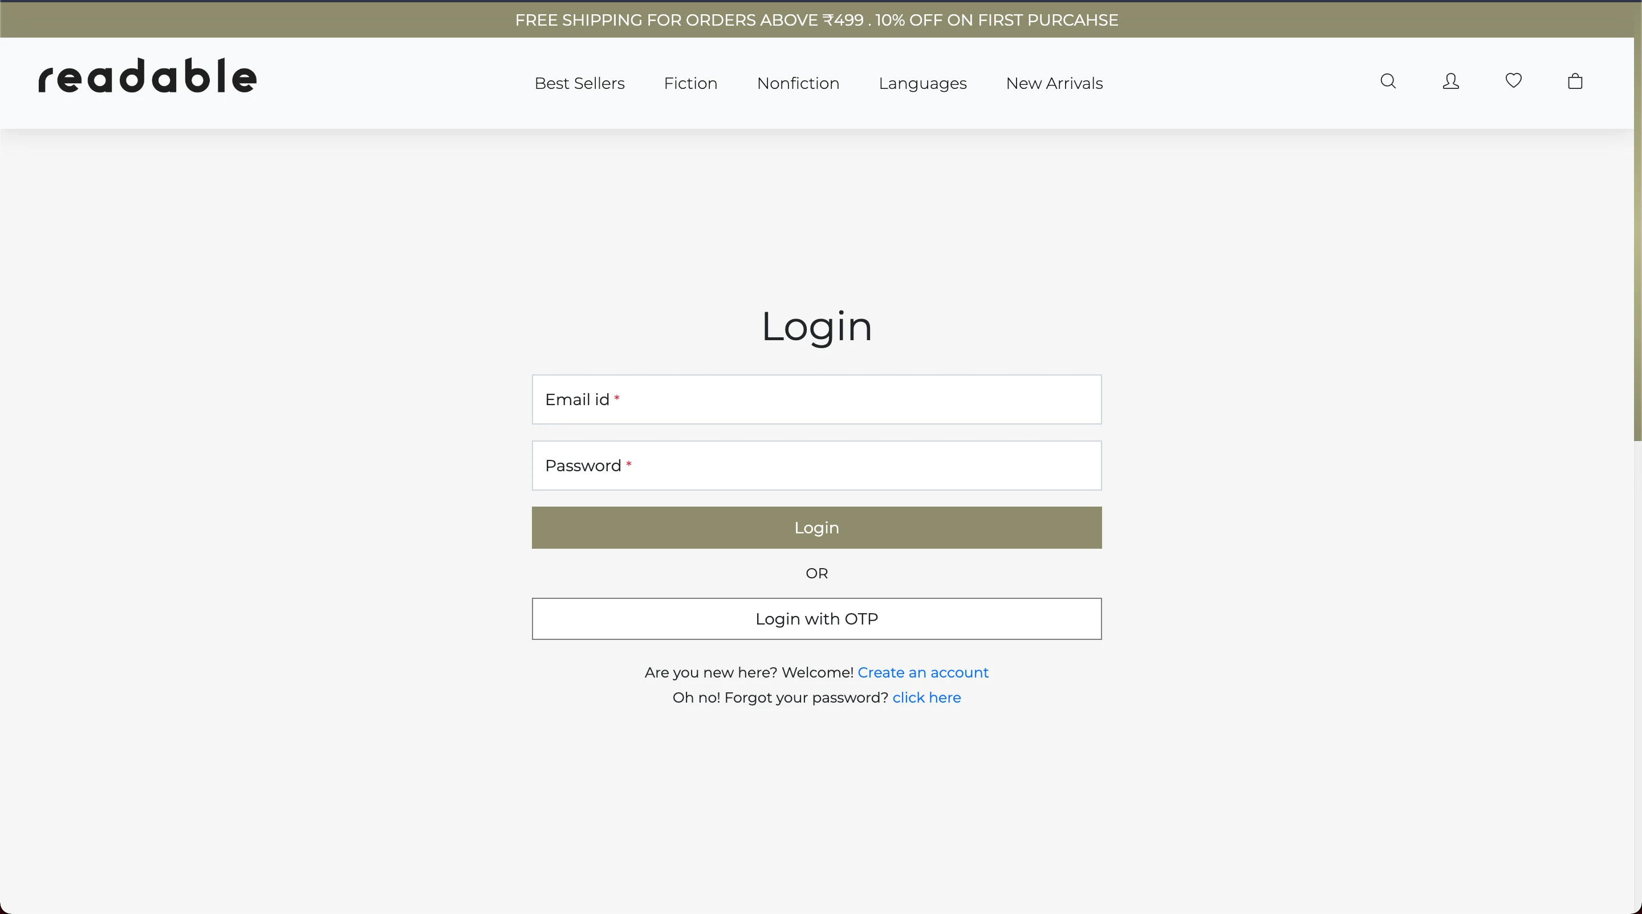The width and height of the screenshot is (1642, 914).
Task: Open the New Arrivals menu
Action: click(x=1054, y=83)
